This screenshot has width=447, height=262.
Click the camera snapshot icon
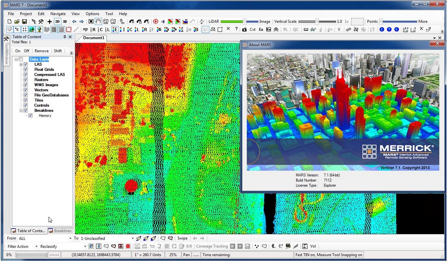click(244, 30)
